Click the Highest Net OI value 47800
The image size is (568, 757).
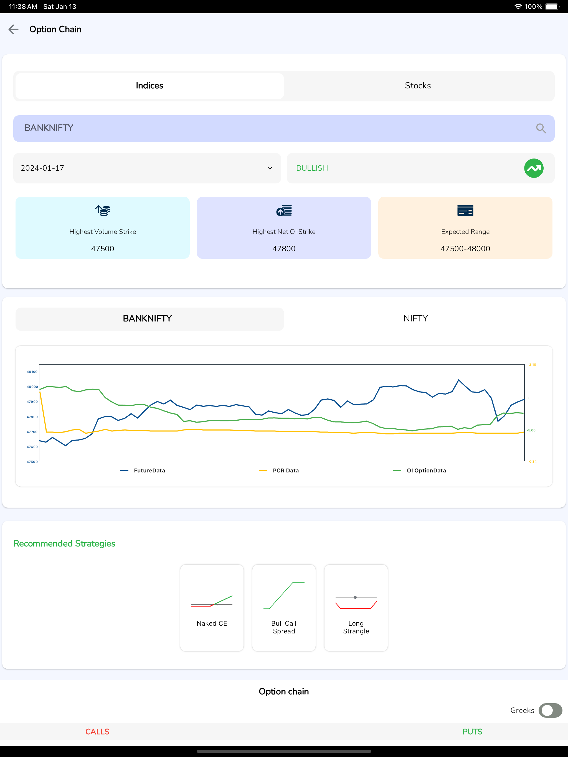click(x=284, y=249)
